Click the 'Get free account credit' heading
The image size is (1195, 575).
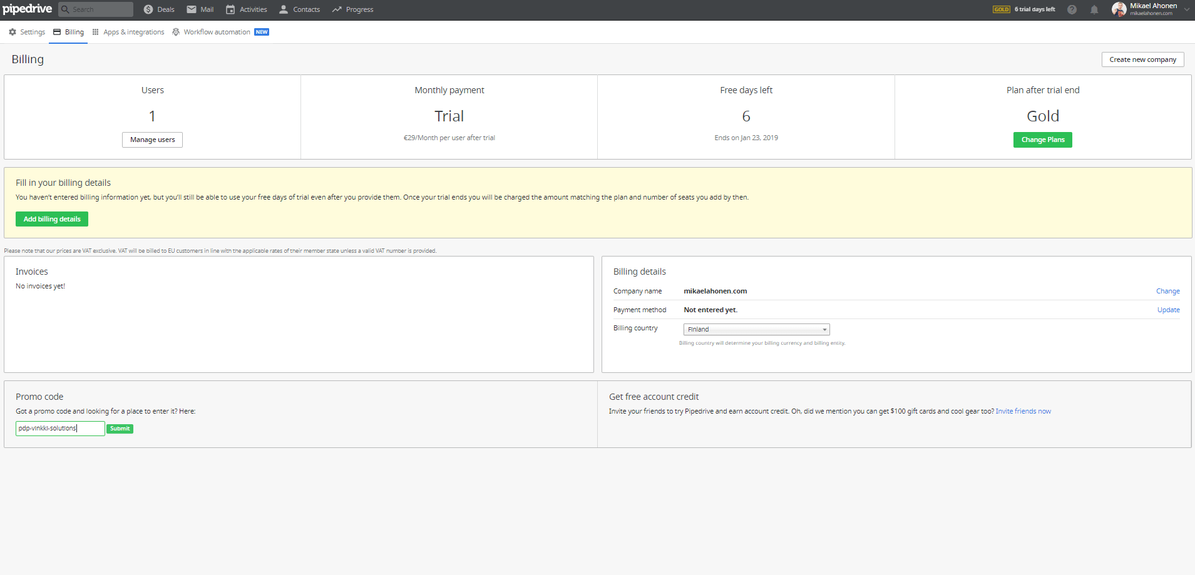click(654, 397)
